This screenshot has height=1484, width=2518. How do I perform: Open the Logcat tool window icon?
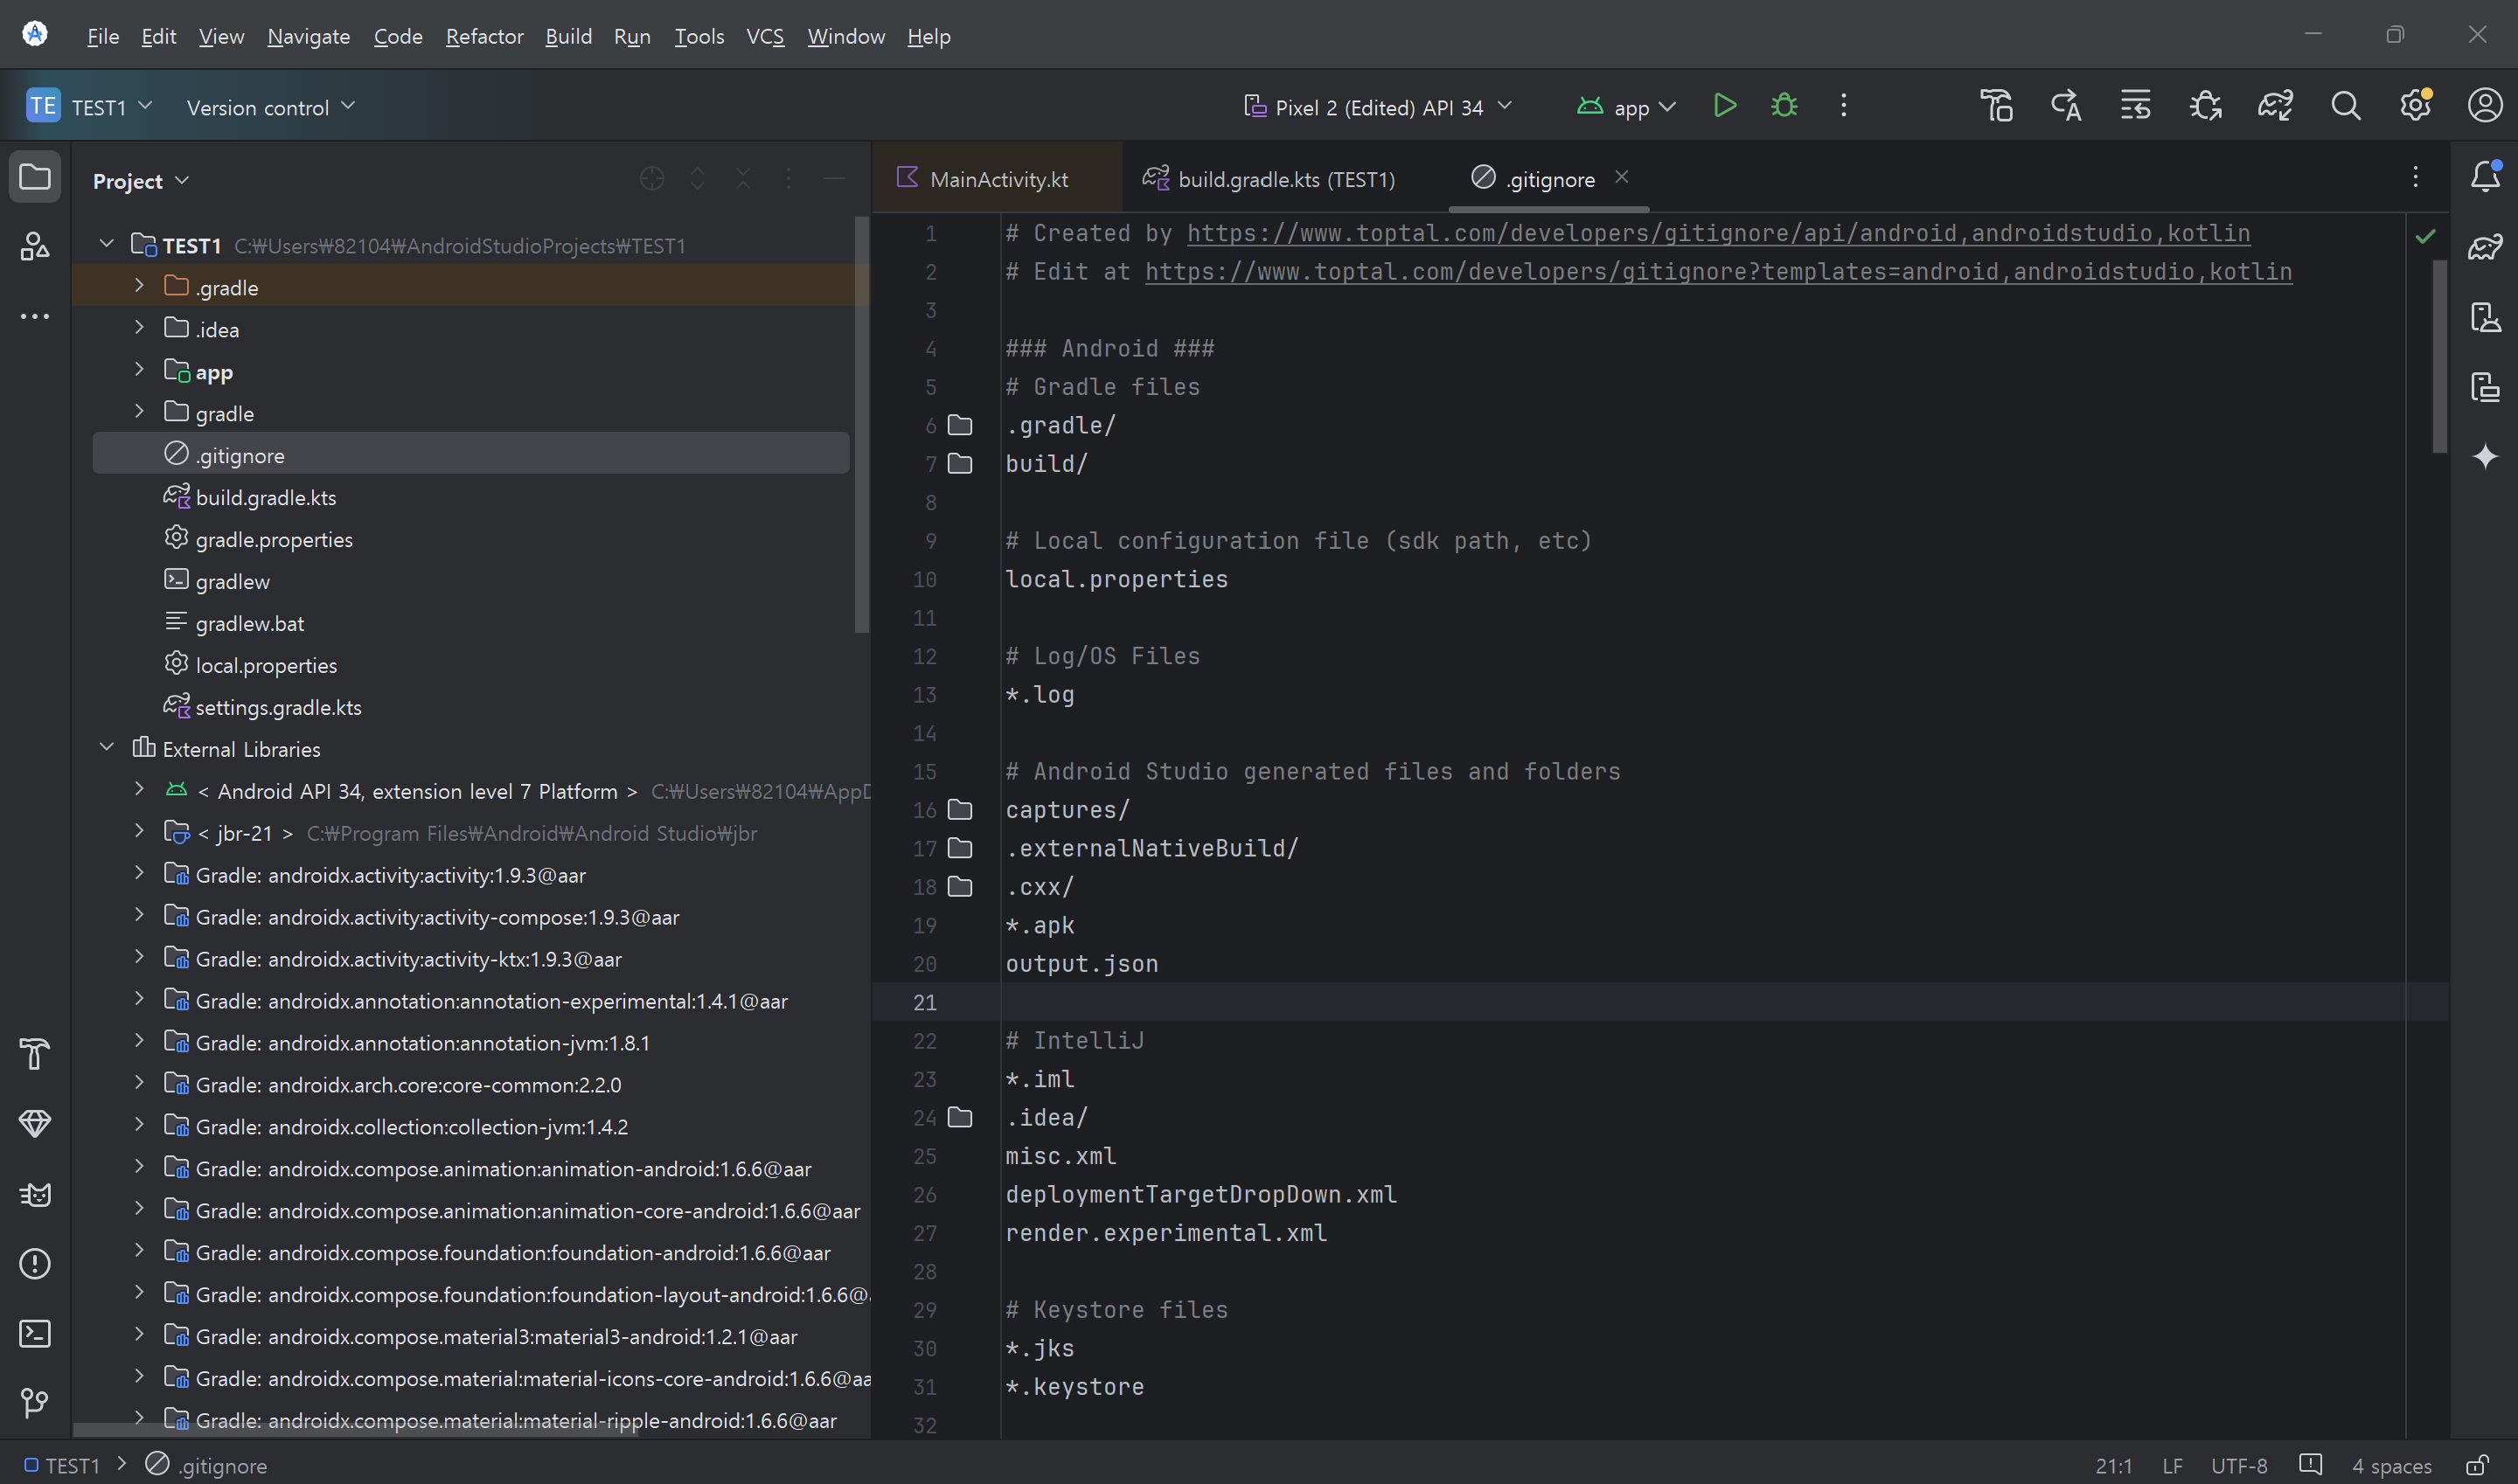[35, 1194]
